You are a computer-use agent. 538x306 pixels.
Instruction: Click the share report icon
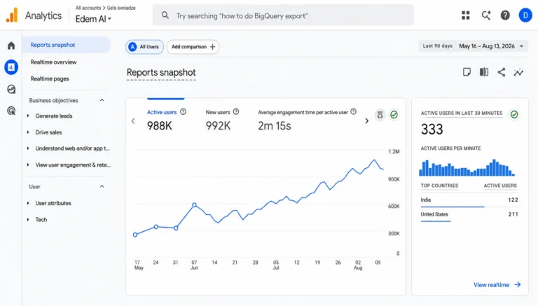click(x=502, y=72)
